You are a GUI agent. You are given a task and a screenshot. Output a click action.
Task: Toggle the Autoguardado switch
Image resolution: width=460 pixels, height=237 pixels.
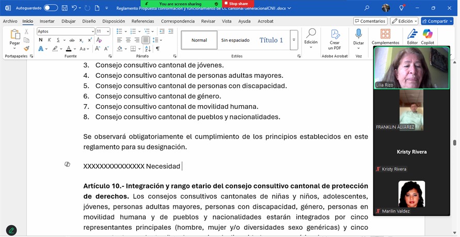(51, 8)
